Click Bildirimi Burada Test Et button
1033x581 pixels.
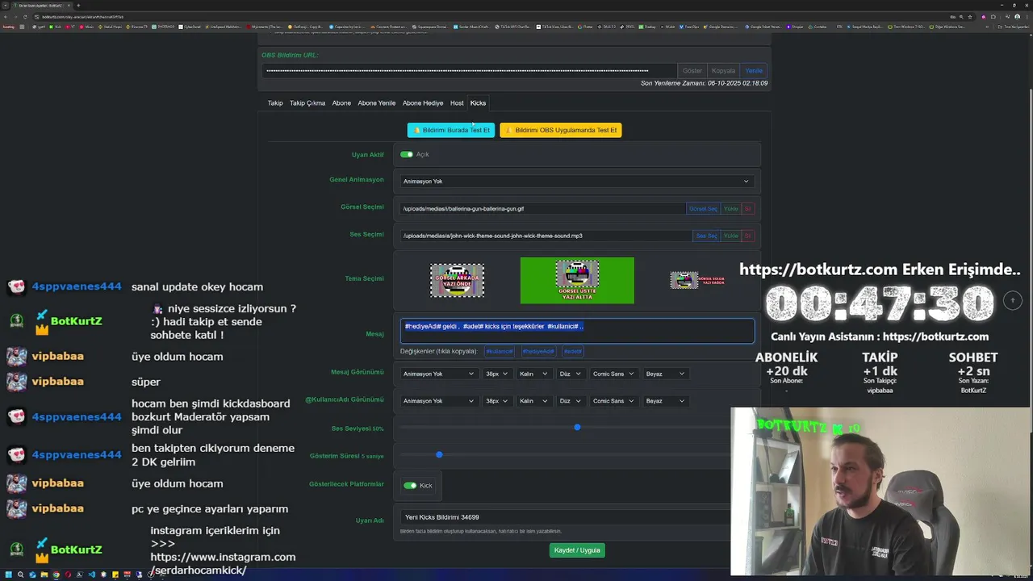pos(451,130)
